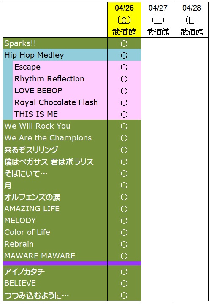Viewport: 211px width, 304px height.
Task: Click the circle mark for Hip Hop Medley
Action: coord(124,56)
